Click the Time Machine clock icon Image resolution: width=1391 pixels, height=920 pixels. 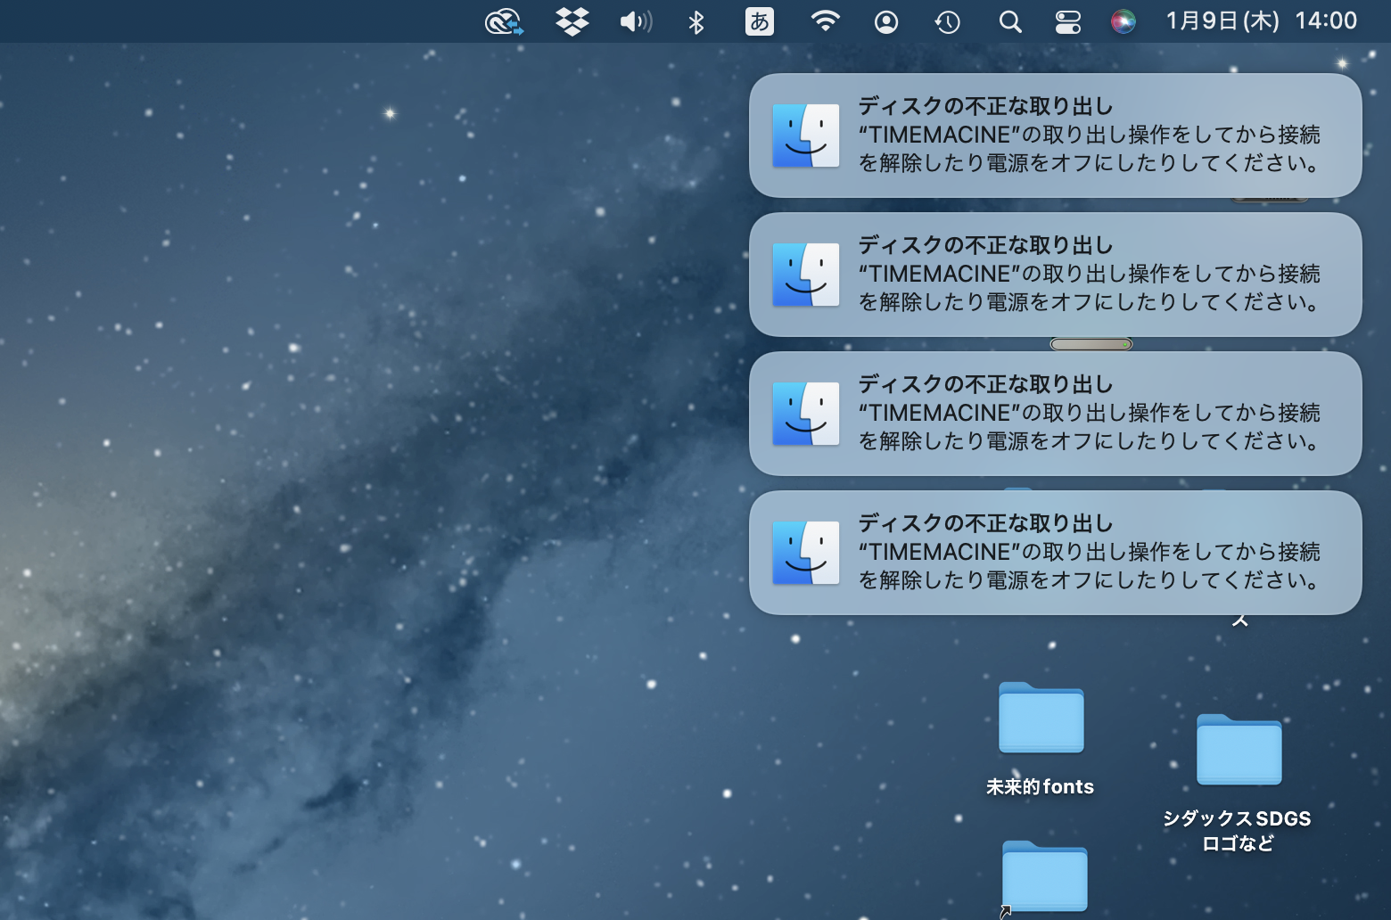[x=947, y=21]
